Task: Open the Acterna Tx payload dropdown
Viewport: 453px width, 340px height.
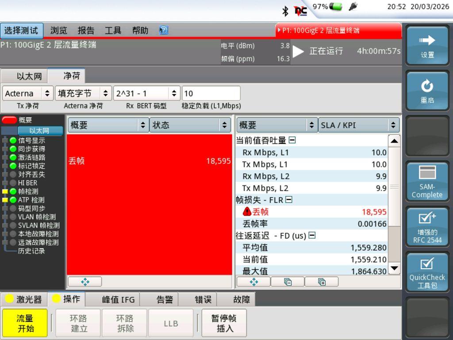Action: pyautogui.click(x=28, y=93)
